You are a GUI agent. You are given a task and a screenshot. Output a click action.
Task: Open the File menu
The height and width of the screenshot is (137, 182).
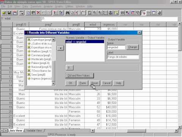click(x=3, y=6)
